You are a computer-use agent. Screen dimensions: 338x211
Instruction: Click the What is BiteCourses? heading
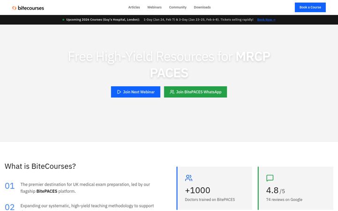point(40,166)
